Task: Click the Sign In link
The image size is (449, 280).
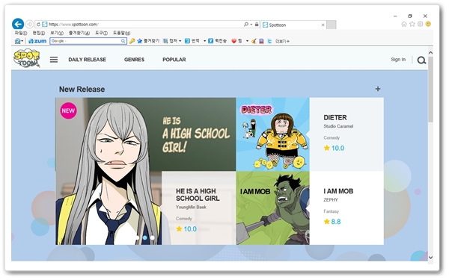Action: pyautogui.click(x=398, y=60)
